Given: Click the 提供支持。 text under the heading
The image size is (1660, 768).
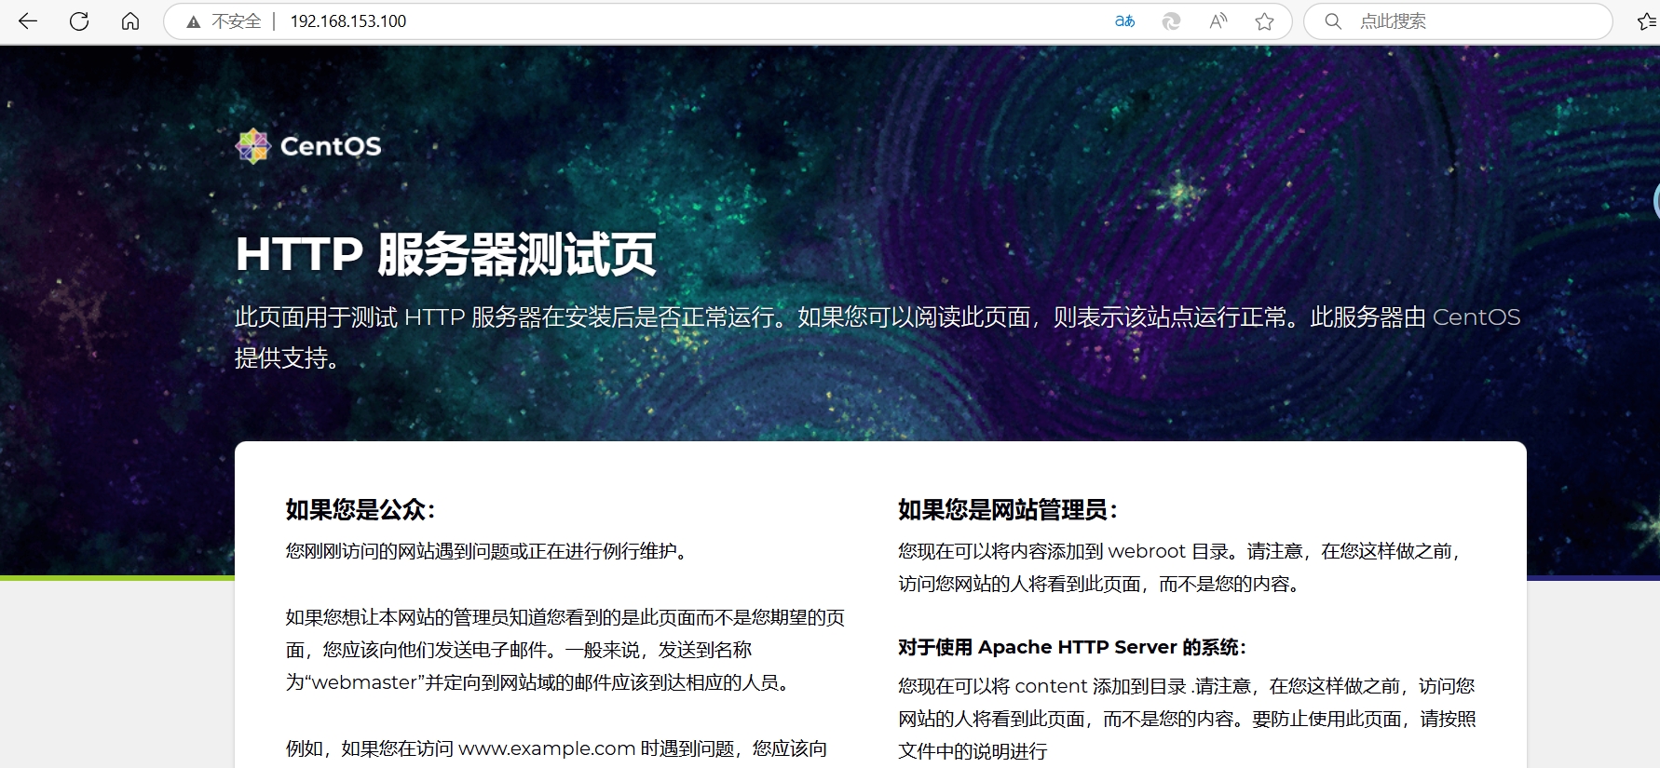Looking at the screenshot, I should [288, 357].
